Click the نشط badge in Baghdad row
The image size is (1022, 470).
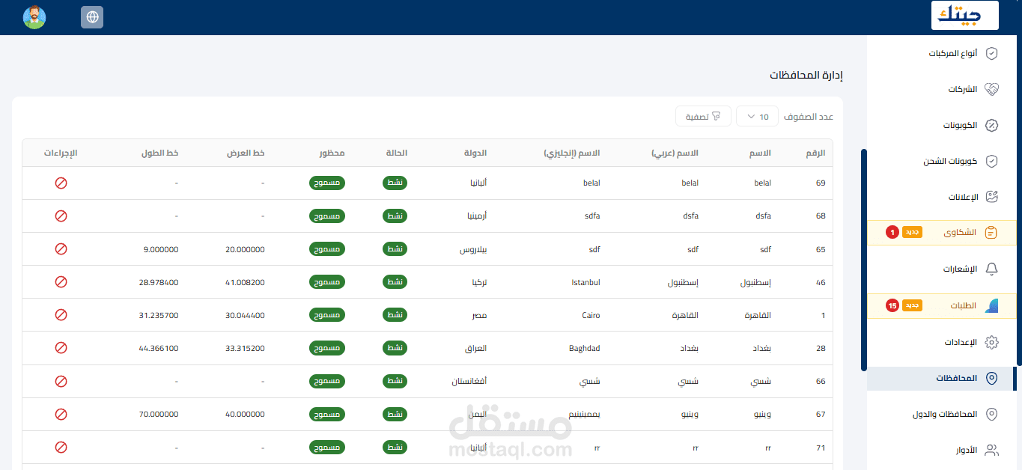[x=395, y=348]
